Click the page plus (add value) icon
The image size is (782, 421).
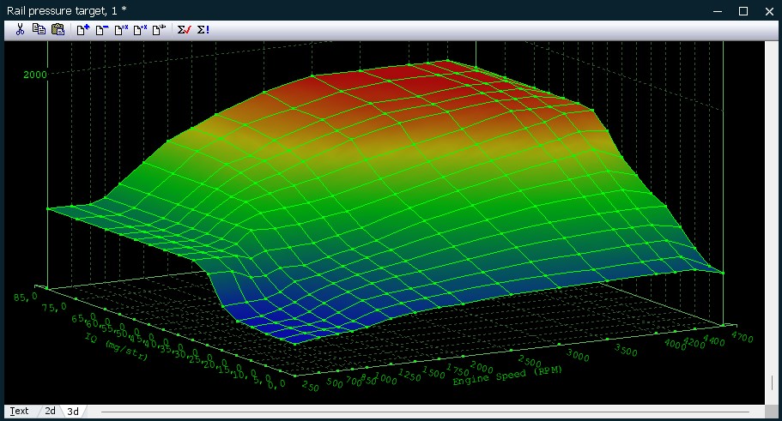pos(83,29)
